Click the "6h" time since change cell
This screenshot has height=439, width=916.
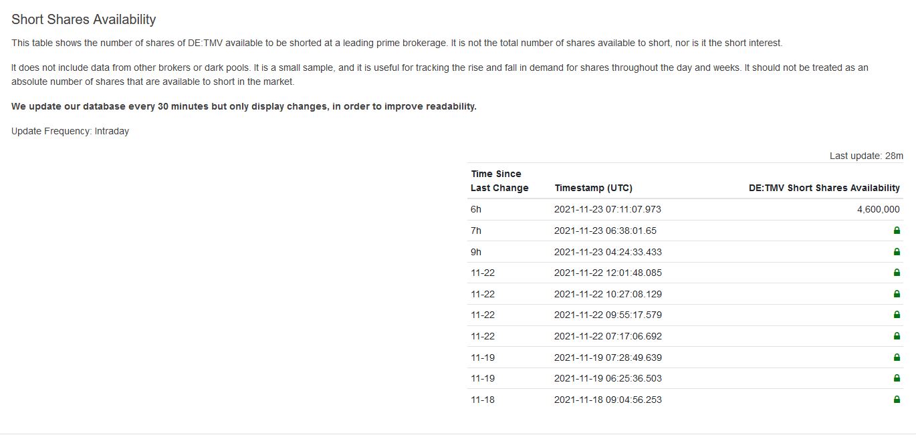point(476,209)
